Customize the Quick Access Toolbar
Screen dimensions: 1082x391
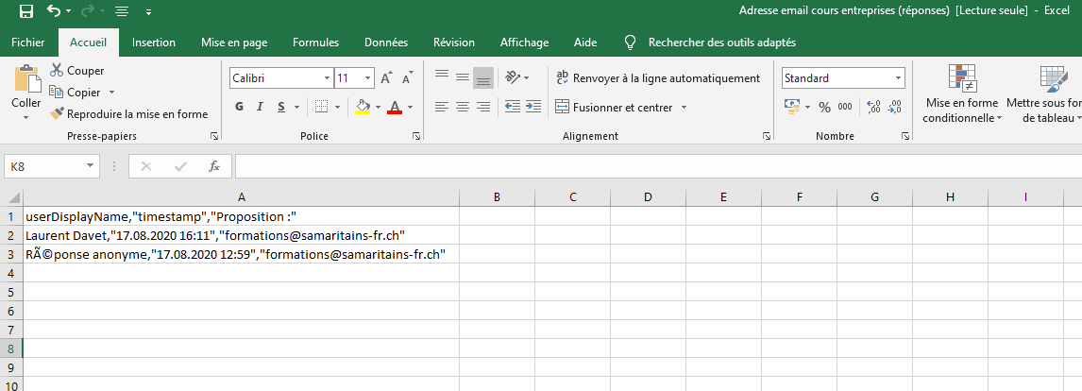point(150,11)
